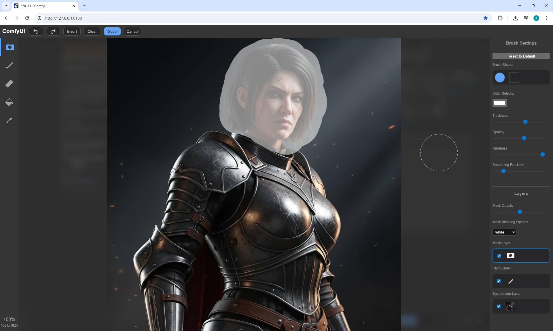Open the Mask Blending Options dropdown
This screenshot has height=331, width=553.
[x=504, y=232]
